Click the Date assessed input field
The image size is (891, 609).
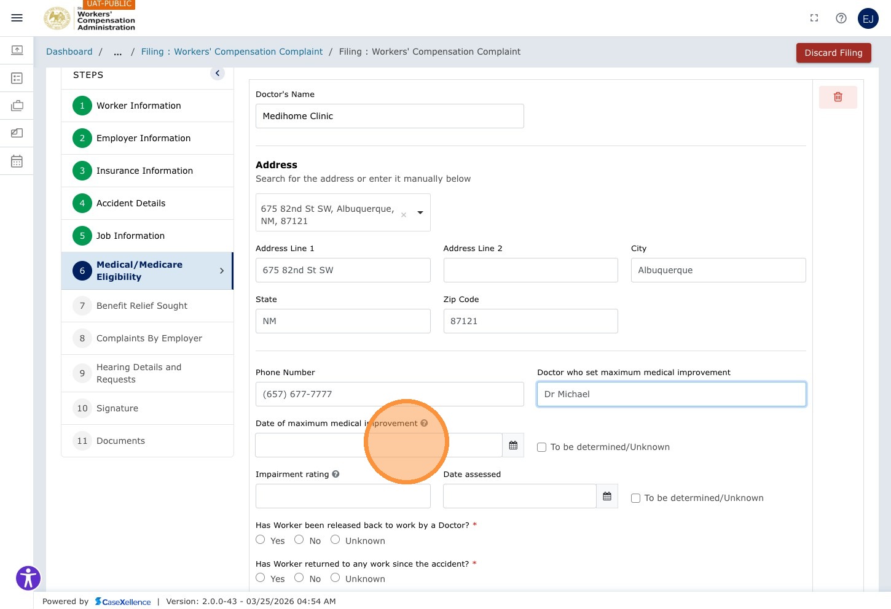(x=520, y=496)
